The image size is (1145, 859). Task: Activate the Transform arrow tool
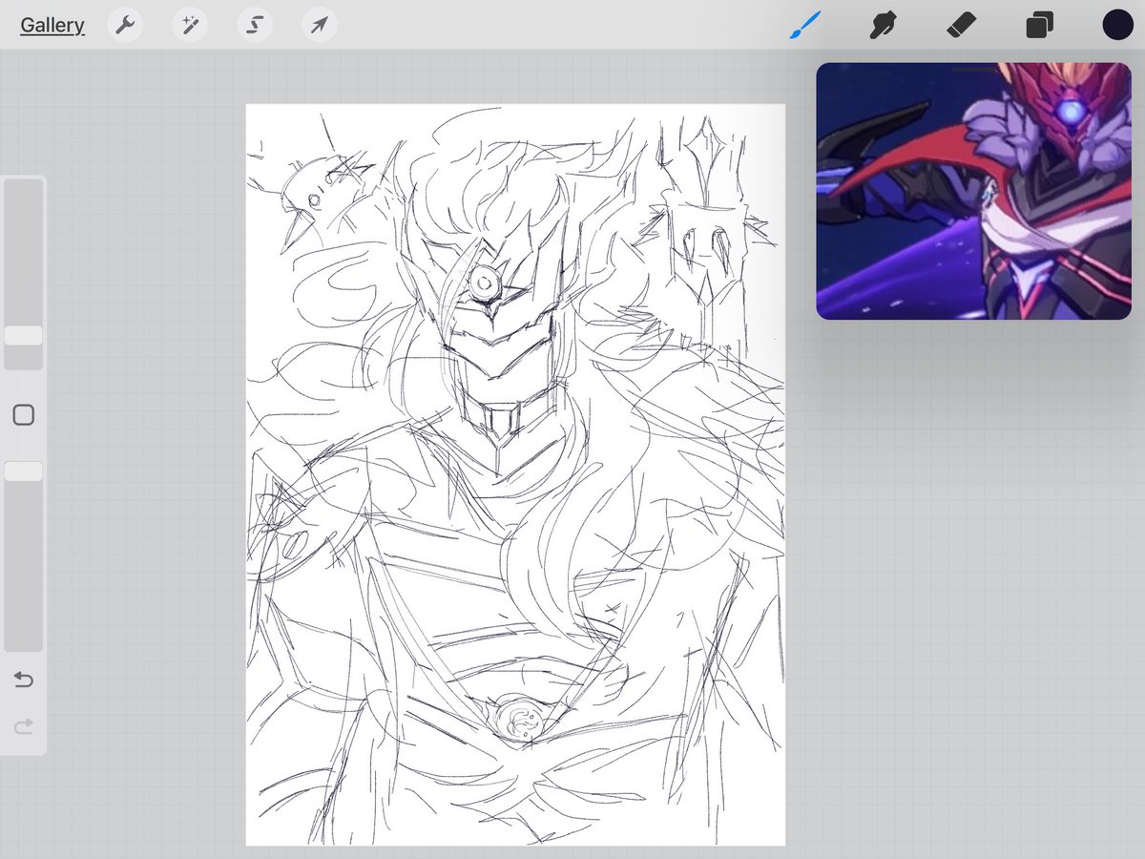point(320,26)
